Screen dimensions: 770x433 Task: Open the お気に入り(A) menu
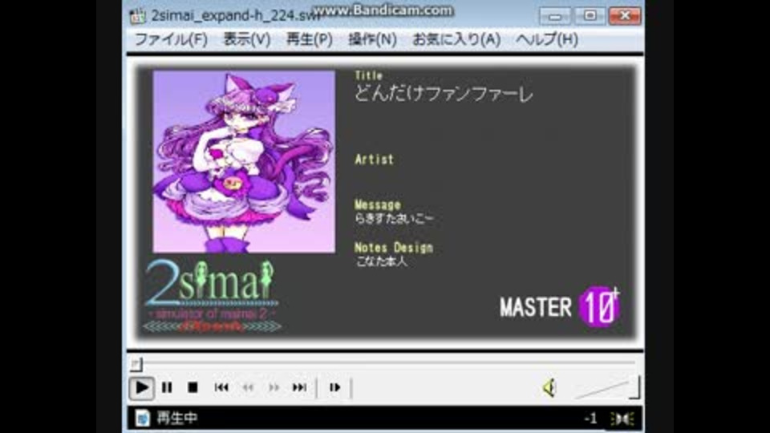point(456,39)
